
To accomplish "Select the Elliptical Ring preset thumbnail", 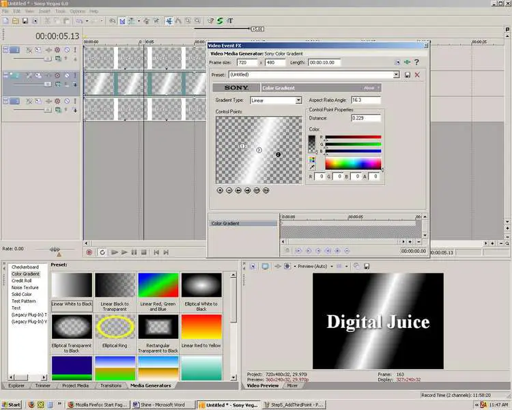I will [x=115, y=327].
